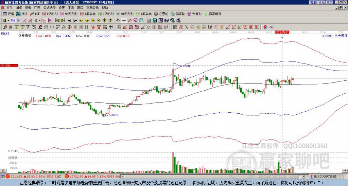Click the 收300597日线 status text
This screenshot has width=348, height=186.
(x=325, y=176)
